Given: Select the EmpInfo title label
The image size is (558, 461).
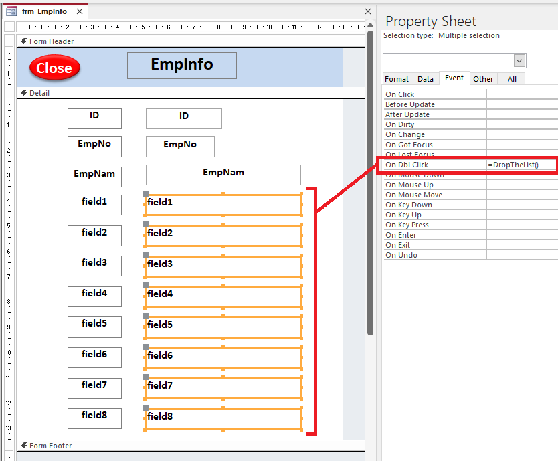Looking at the screenshot, I should coord(182,66).
